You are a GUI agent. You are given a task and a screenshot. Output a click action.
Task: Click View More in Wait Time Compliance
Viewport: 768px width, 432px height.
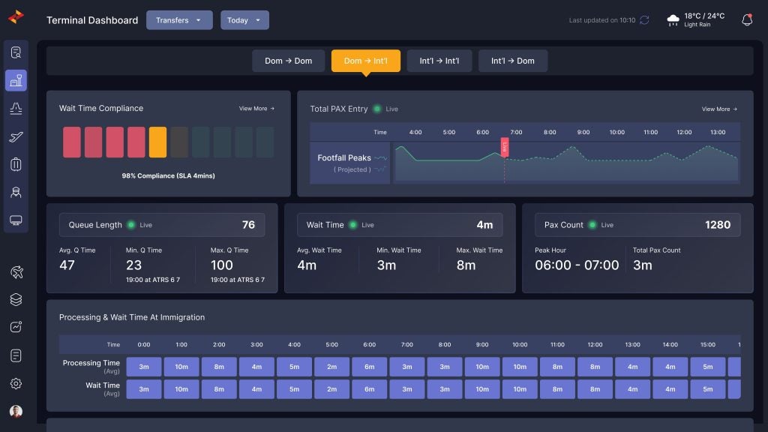click(256, 109)
